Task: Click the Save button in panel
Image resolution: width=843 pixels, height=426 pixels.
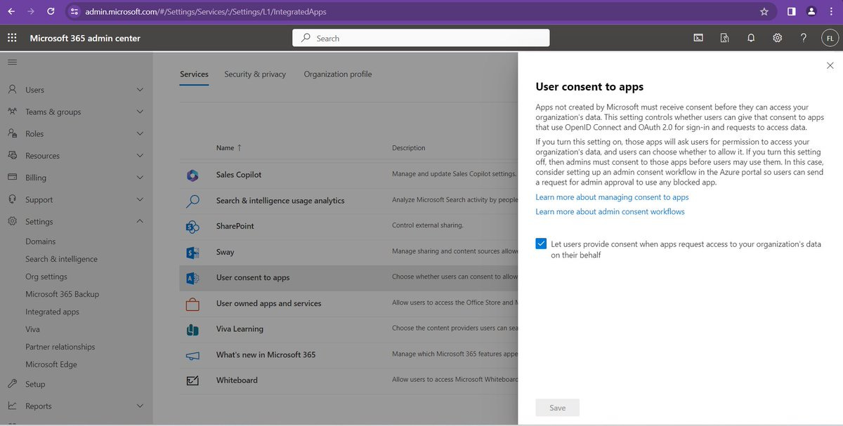Action: pyautogui.click(x=557, y=408)
